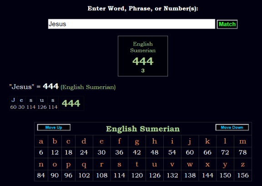
Task: Click value 66 in cipher chart
Action: pos(207,152)
